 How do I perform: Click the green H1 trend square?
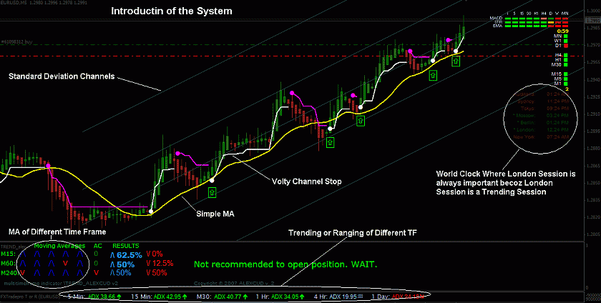click(x=566, y=60)
